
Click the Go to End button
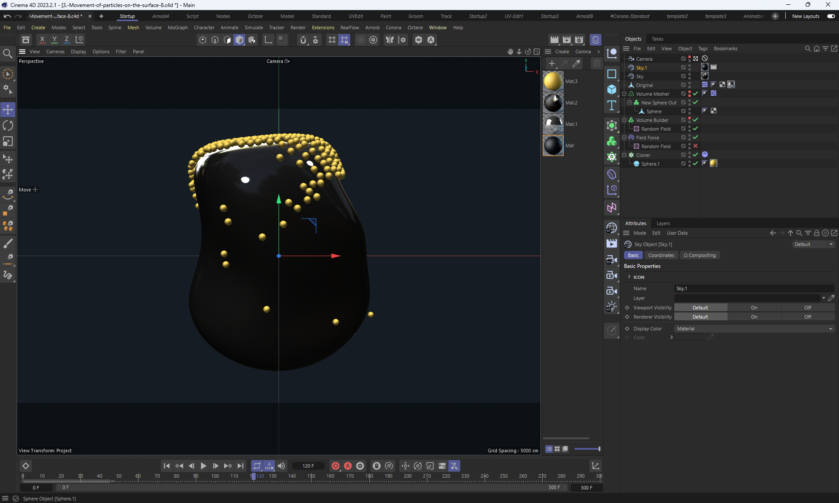pyautogui.click(x=240, y=466)
